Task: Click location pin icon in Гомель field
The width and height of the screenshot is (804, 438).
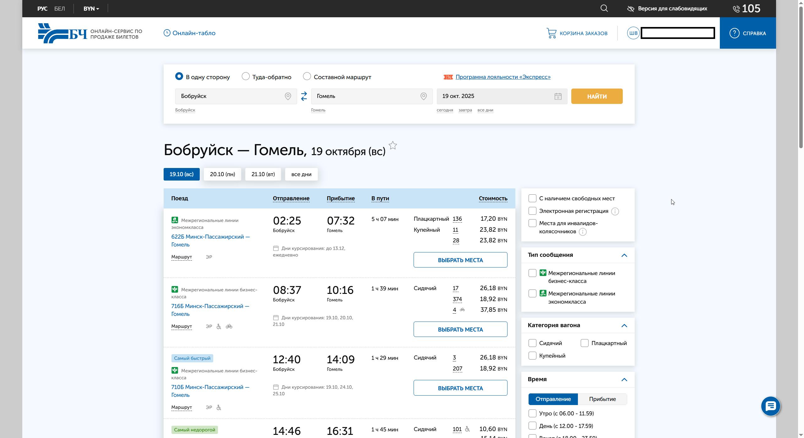Action: (x=423, y=96)
